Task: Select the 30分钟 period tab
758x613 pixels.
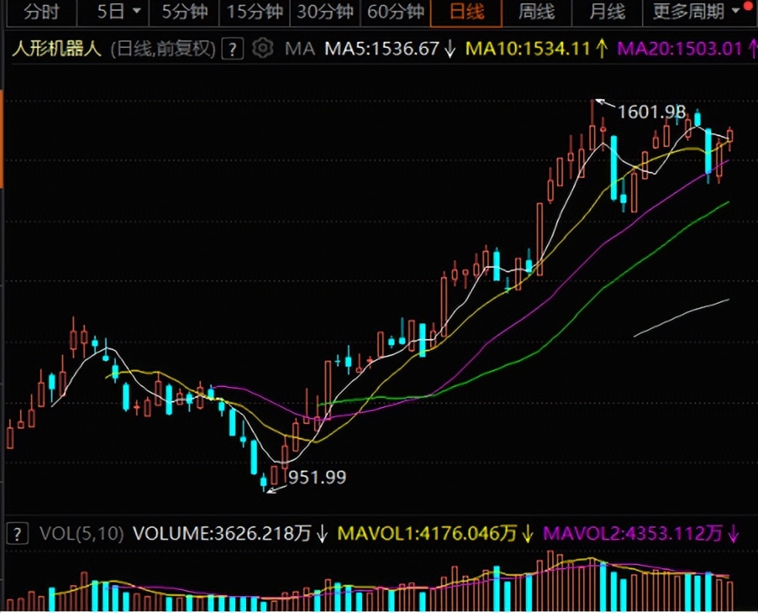Action: tap(325, 12)
